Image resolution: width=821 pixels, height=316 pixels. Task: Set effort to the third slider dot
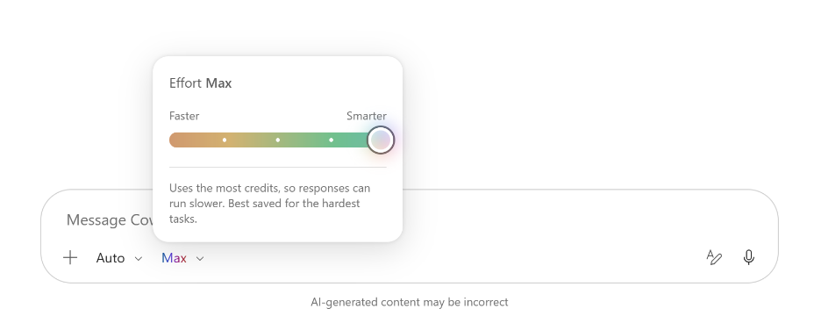click(331, 140)
